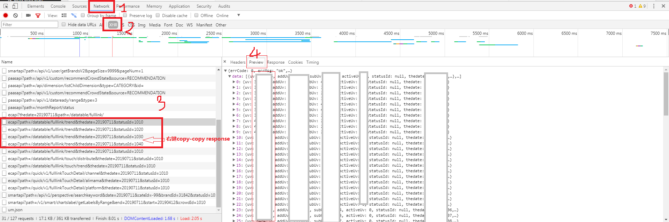Select the trend request with statusId=1030

[108, 137]
